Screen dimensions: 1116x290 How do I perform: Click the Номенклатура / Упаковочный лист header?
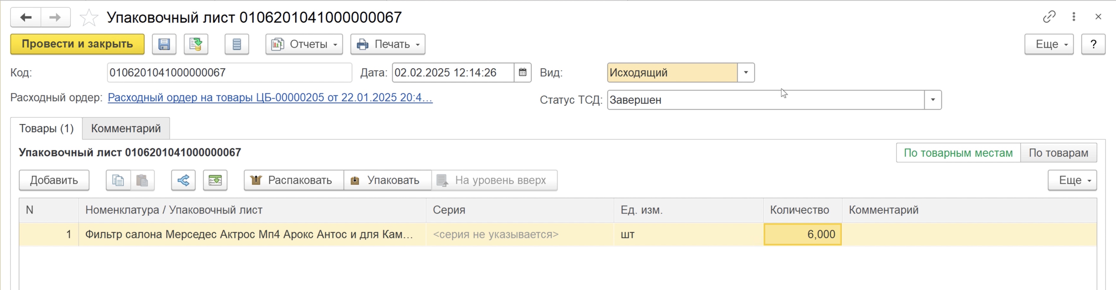(x=252, y=210)
